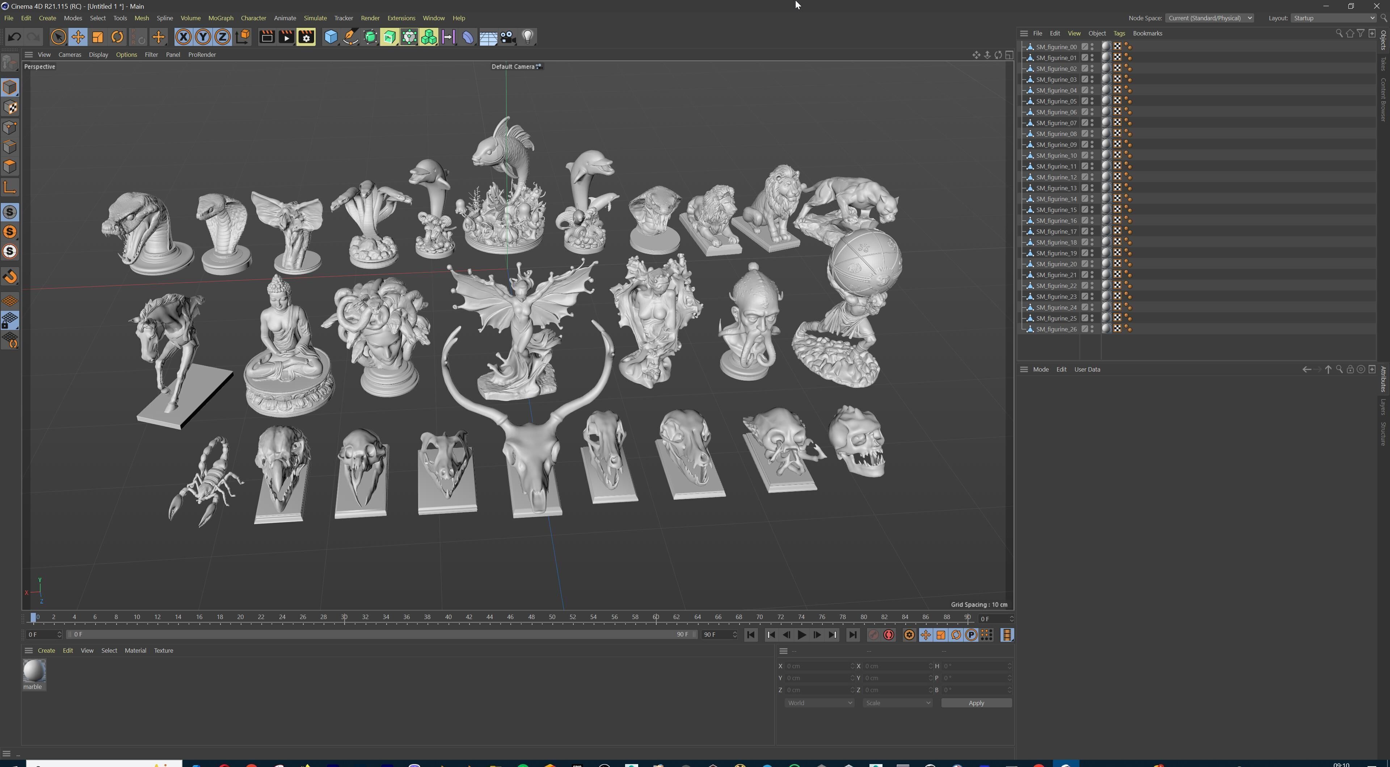Add a Cube primitive object
Image resolution: width=1390 pixels, height=767 pixels.
[331, 37]
